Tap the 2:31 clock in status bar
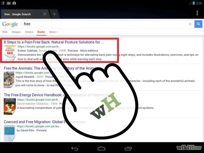Image resolution: width=204 pixels, height=153 pixels. coord(199,3)
